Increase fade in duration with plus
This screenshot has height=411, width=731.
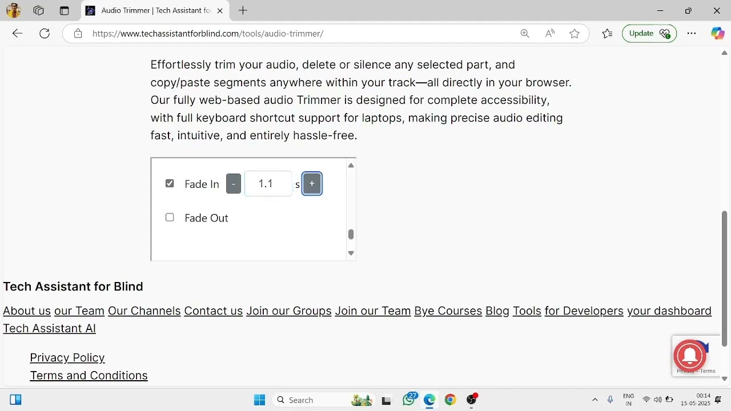pos(312,184)
